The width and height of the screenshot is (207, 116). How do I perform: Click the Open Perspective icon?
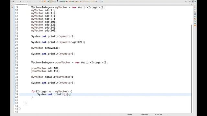(190, 1)
